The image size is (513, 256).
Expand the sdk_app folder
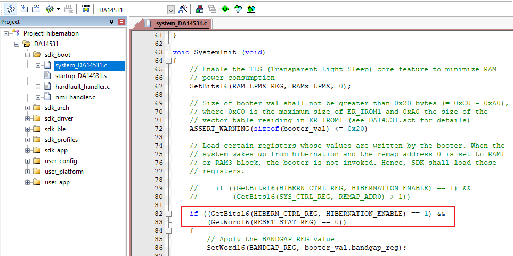coord(28,150)
